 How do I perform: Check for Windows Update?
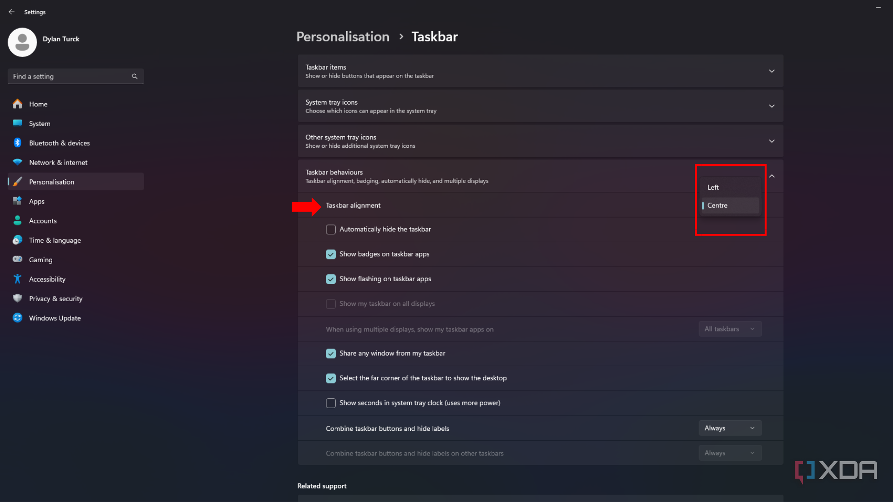point(54,318)
